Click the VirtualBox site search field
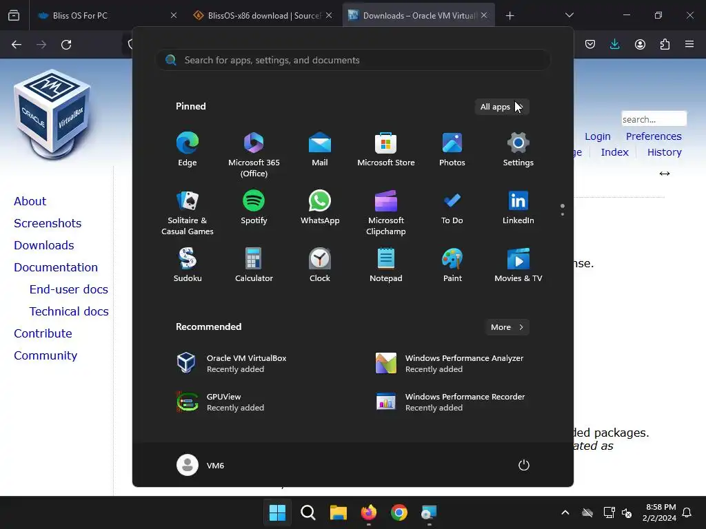The image size is (706, 529). pyautogui.click(x=654, y=119)
